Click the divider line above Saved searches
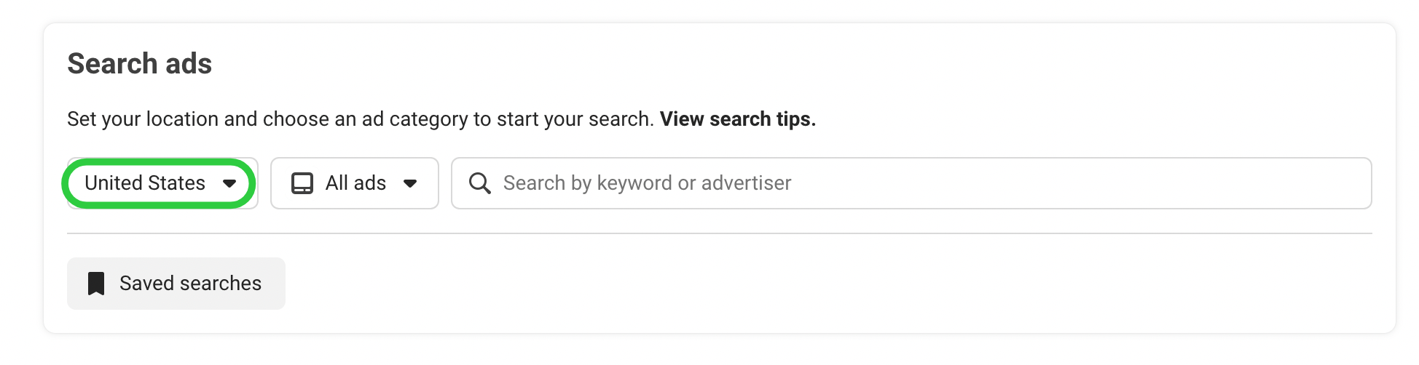 pyautogui.click(x=719, y=233)
